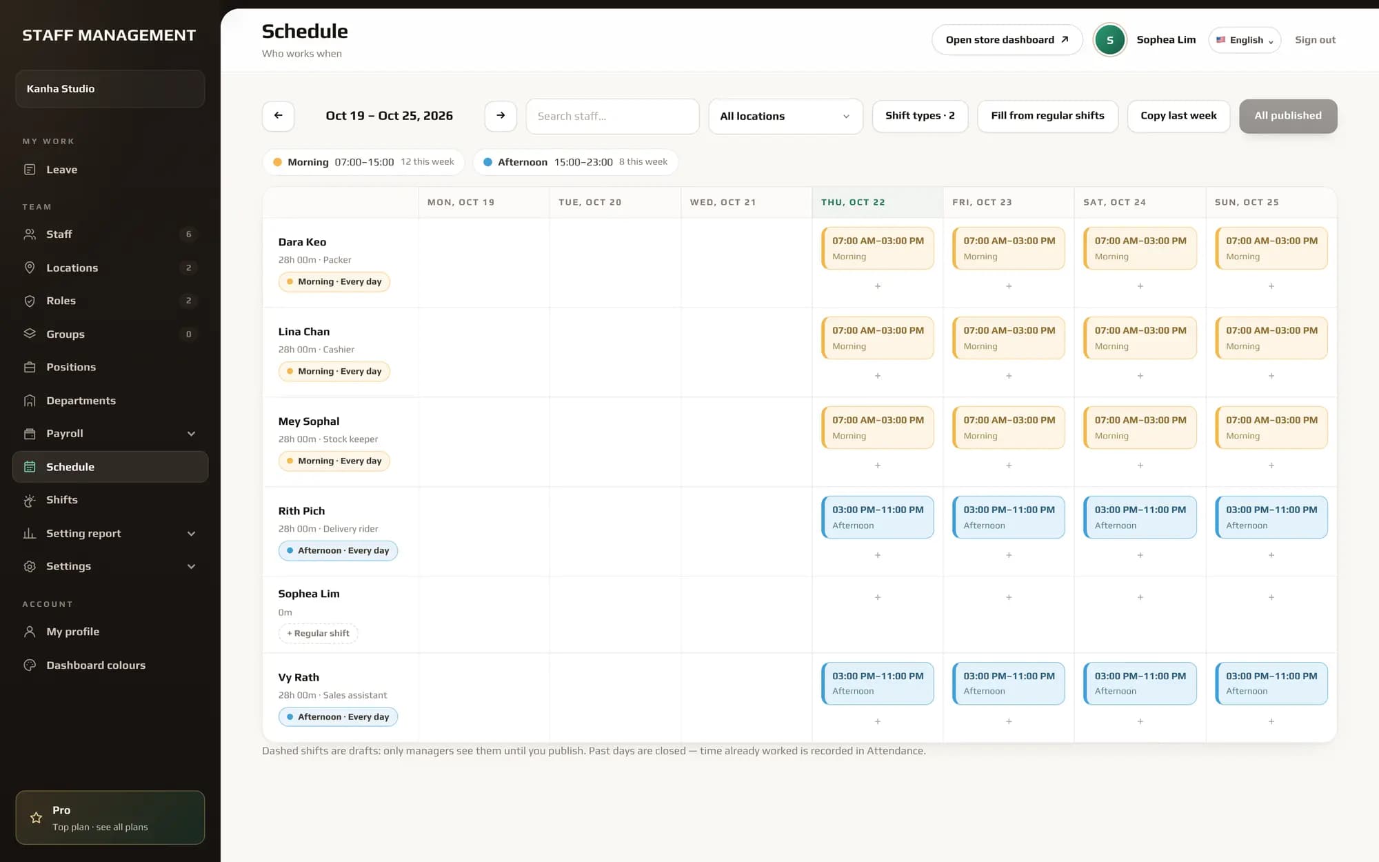
Task: Open Rith Pich's Saturday afternoon shift
Action: pyautogui.click(x=1140, y=517)
